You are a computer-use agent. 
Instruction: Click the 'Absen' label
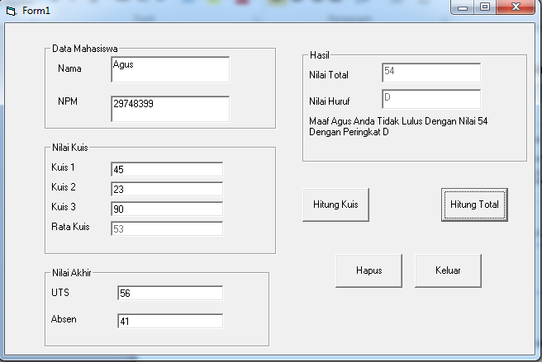click(x=64, y=319)
